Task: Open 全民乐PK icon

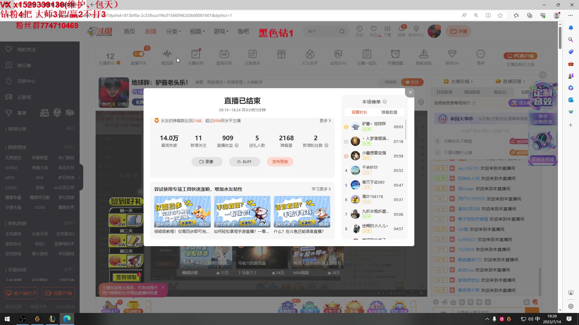Action: coord(338,54)
